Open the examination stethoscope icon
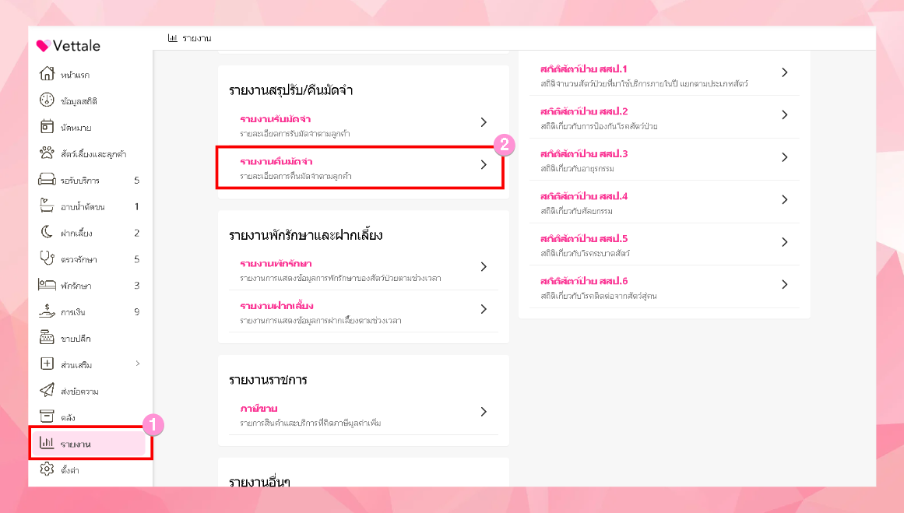Viewport: 904px width, 513px height. click(x=47, y=258)
